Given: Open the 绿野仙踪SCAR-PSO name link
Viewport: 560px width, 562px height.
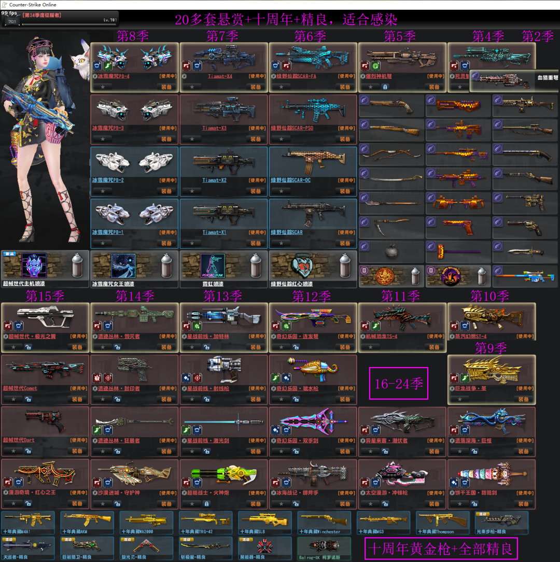Looking at the screenshot, I should [292, 128].
